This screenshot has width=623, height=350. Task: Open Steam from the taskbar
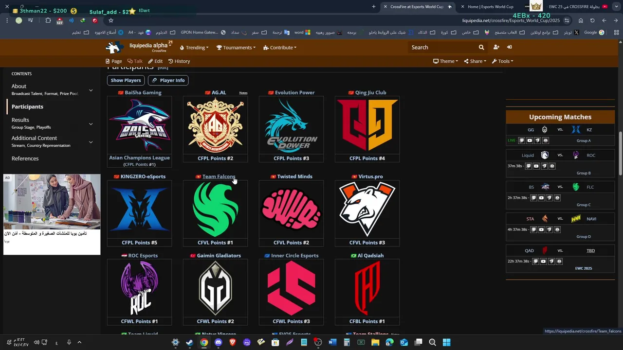tap(189, 342)
